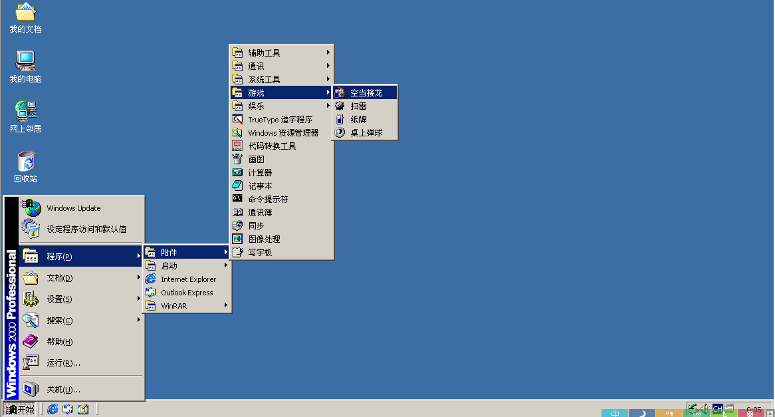
Task: Open Outlook Express from programs menu
Action: (x=187, y=293)
